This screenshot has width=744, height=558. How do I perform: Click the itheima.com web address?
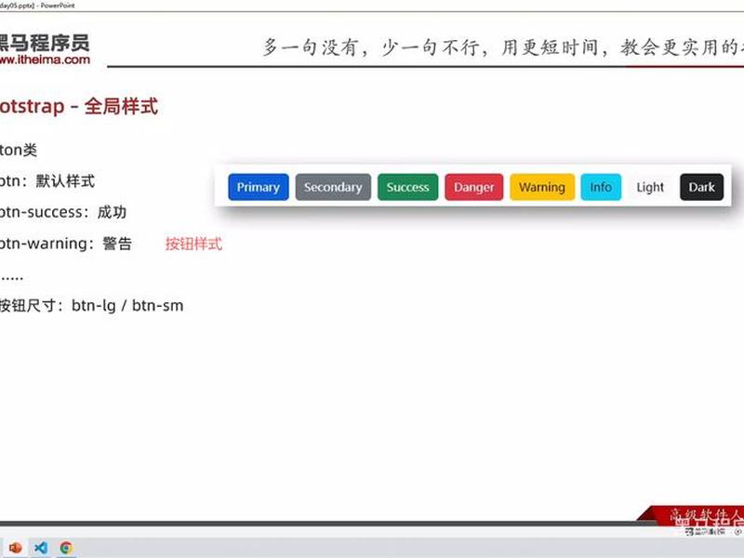[45, 60]
